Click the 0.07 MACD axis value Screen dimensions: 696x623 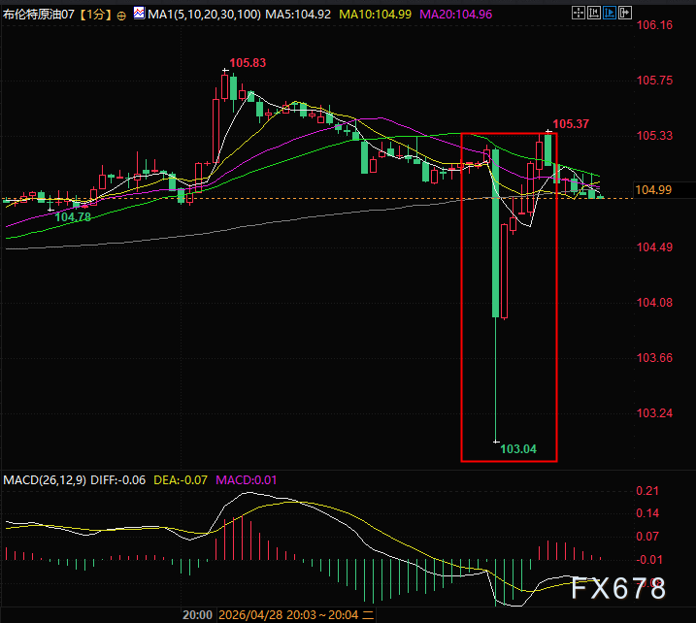click(x=647, y=537)
